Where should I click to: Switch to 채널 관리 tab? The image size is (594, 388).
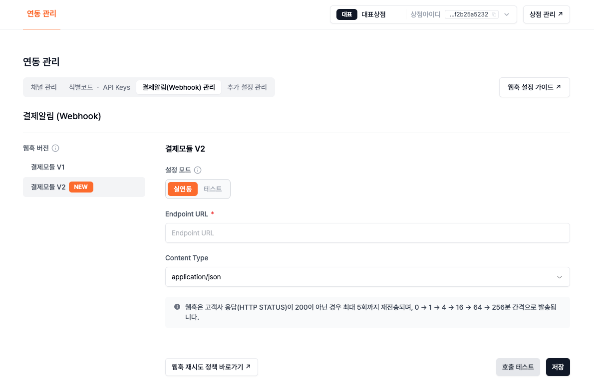point(43,87)
